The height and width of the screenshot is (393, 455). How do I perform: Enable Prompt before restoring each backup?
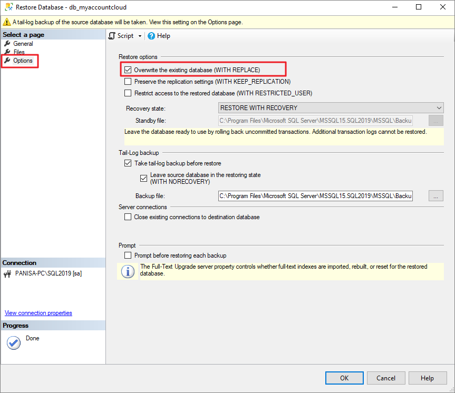128,255
